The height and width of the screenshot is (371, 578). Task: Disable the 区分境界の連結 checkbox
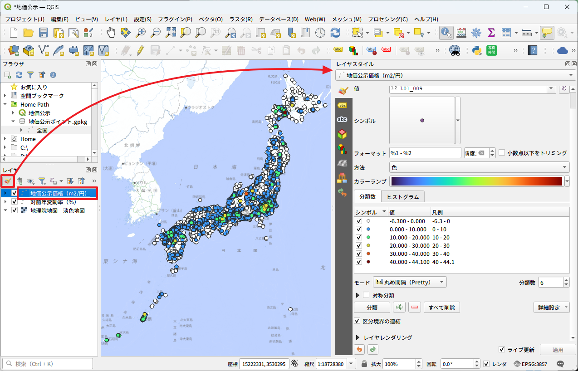coord(358,321)
